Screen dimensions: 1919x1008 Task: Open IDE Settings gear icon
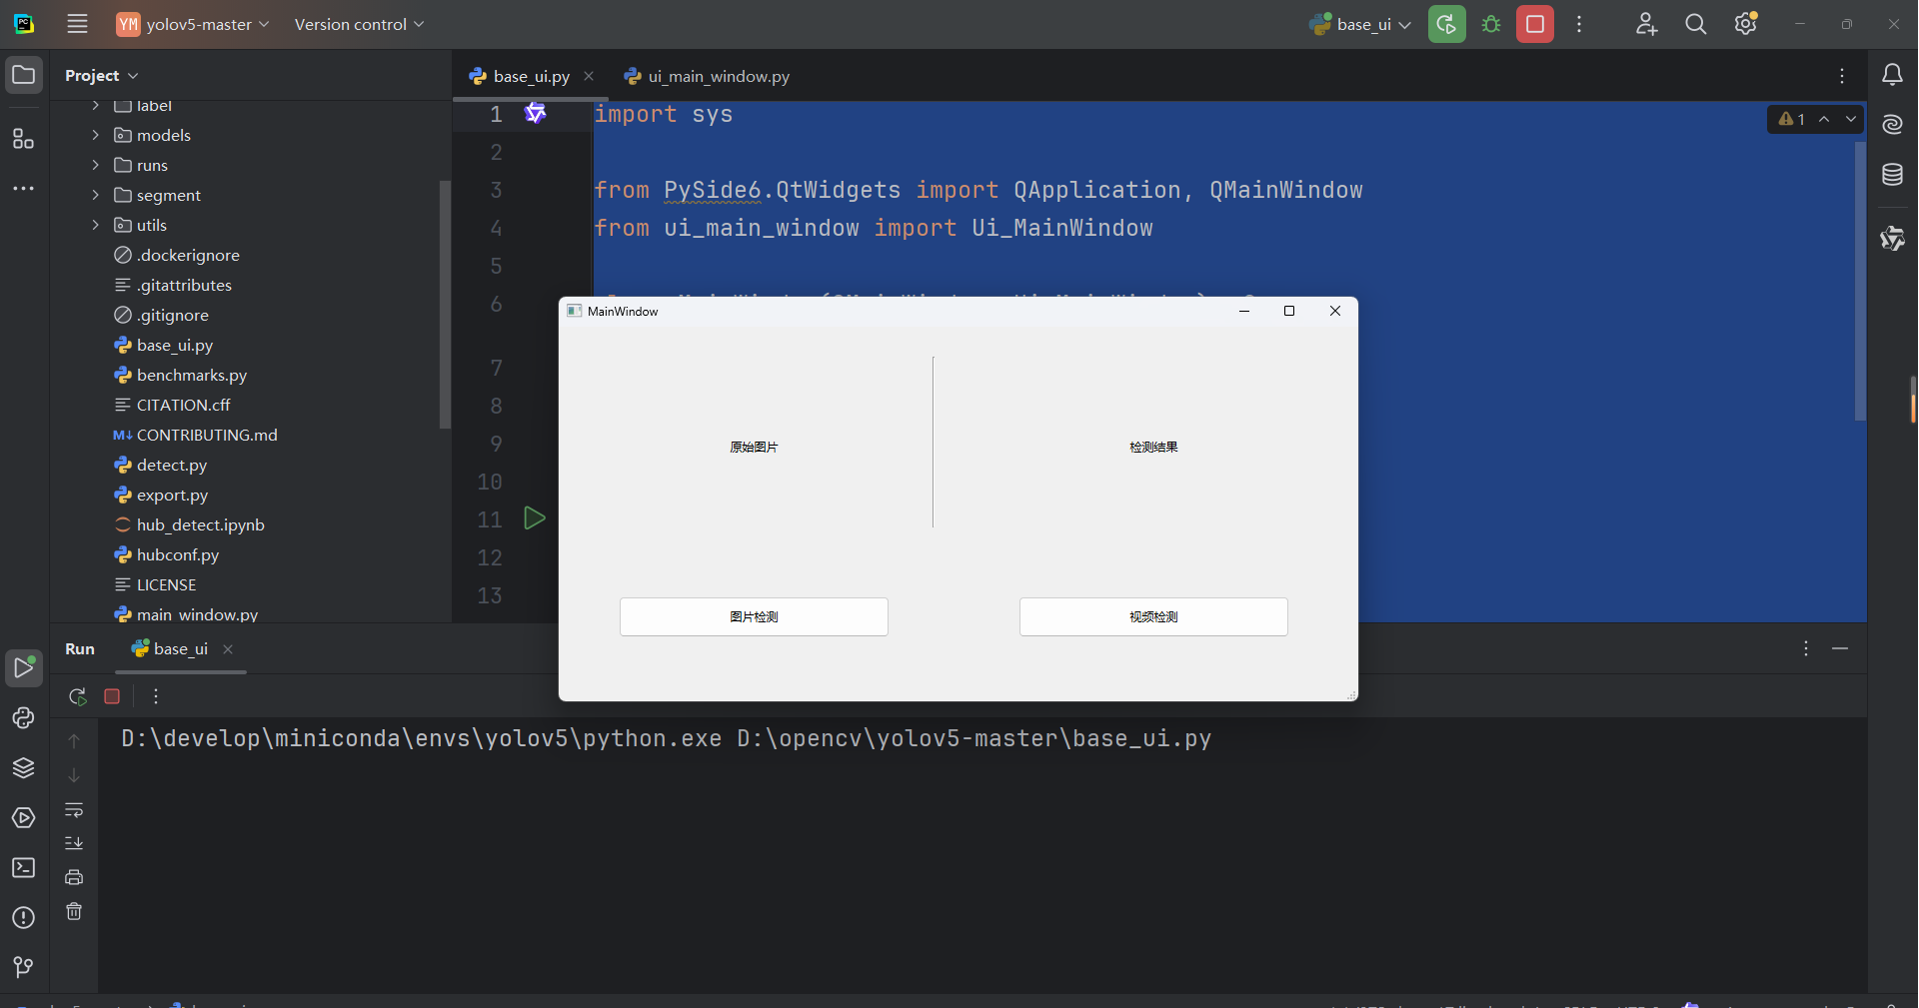coord(1746,23)
